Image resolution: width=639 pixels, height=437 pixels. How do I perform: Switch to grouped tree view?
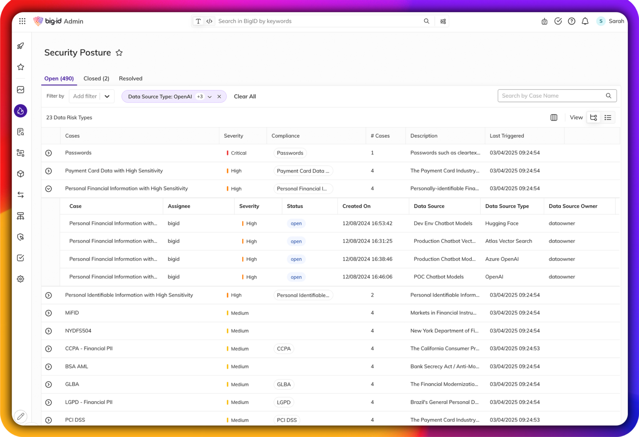pos(594,118)
